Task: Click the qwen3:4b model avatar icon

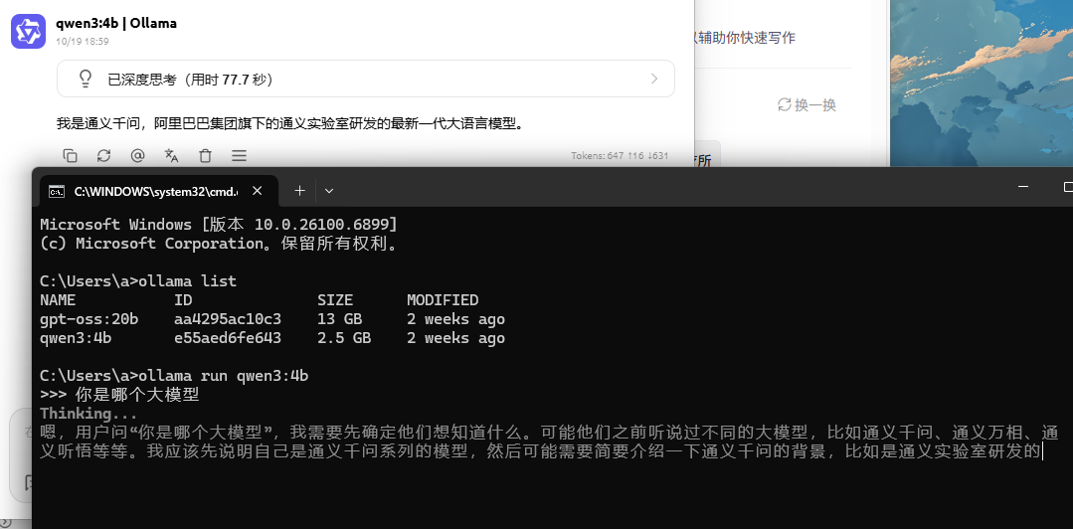Action: click(x=28, y=31)
